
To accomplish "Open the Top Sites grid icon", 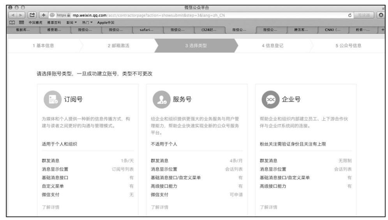I will [21, 23].
